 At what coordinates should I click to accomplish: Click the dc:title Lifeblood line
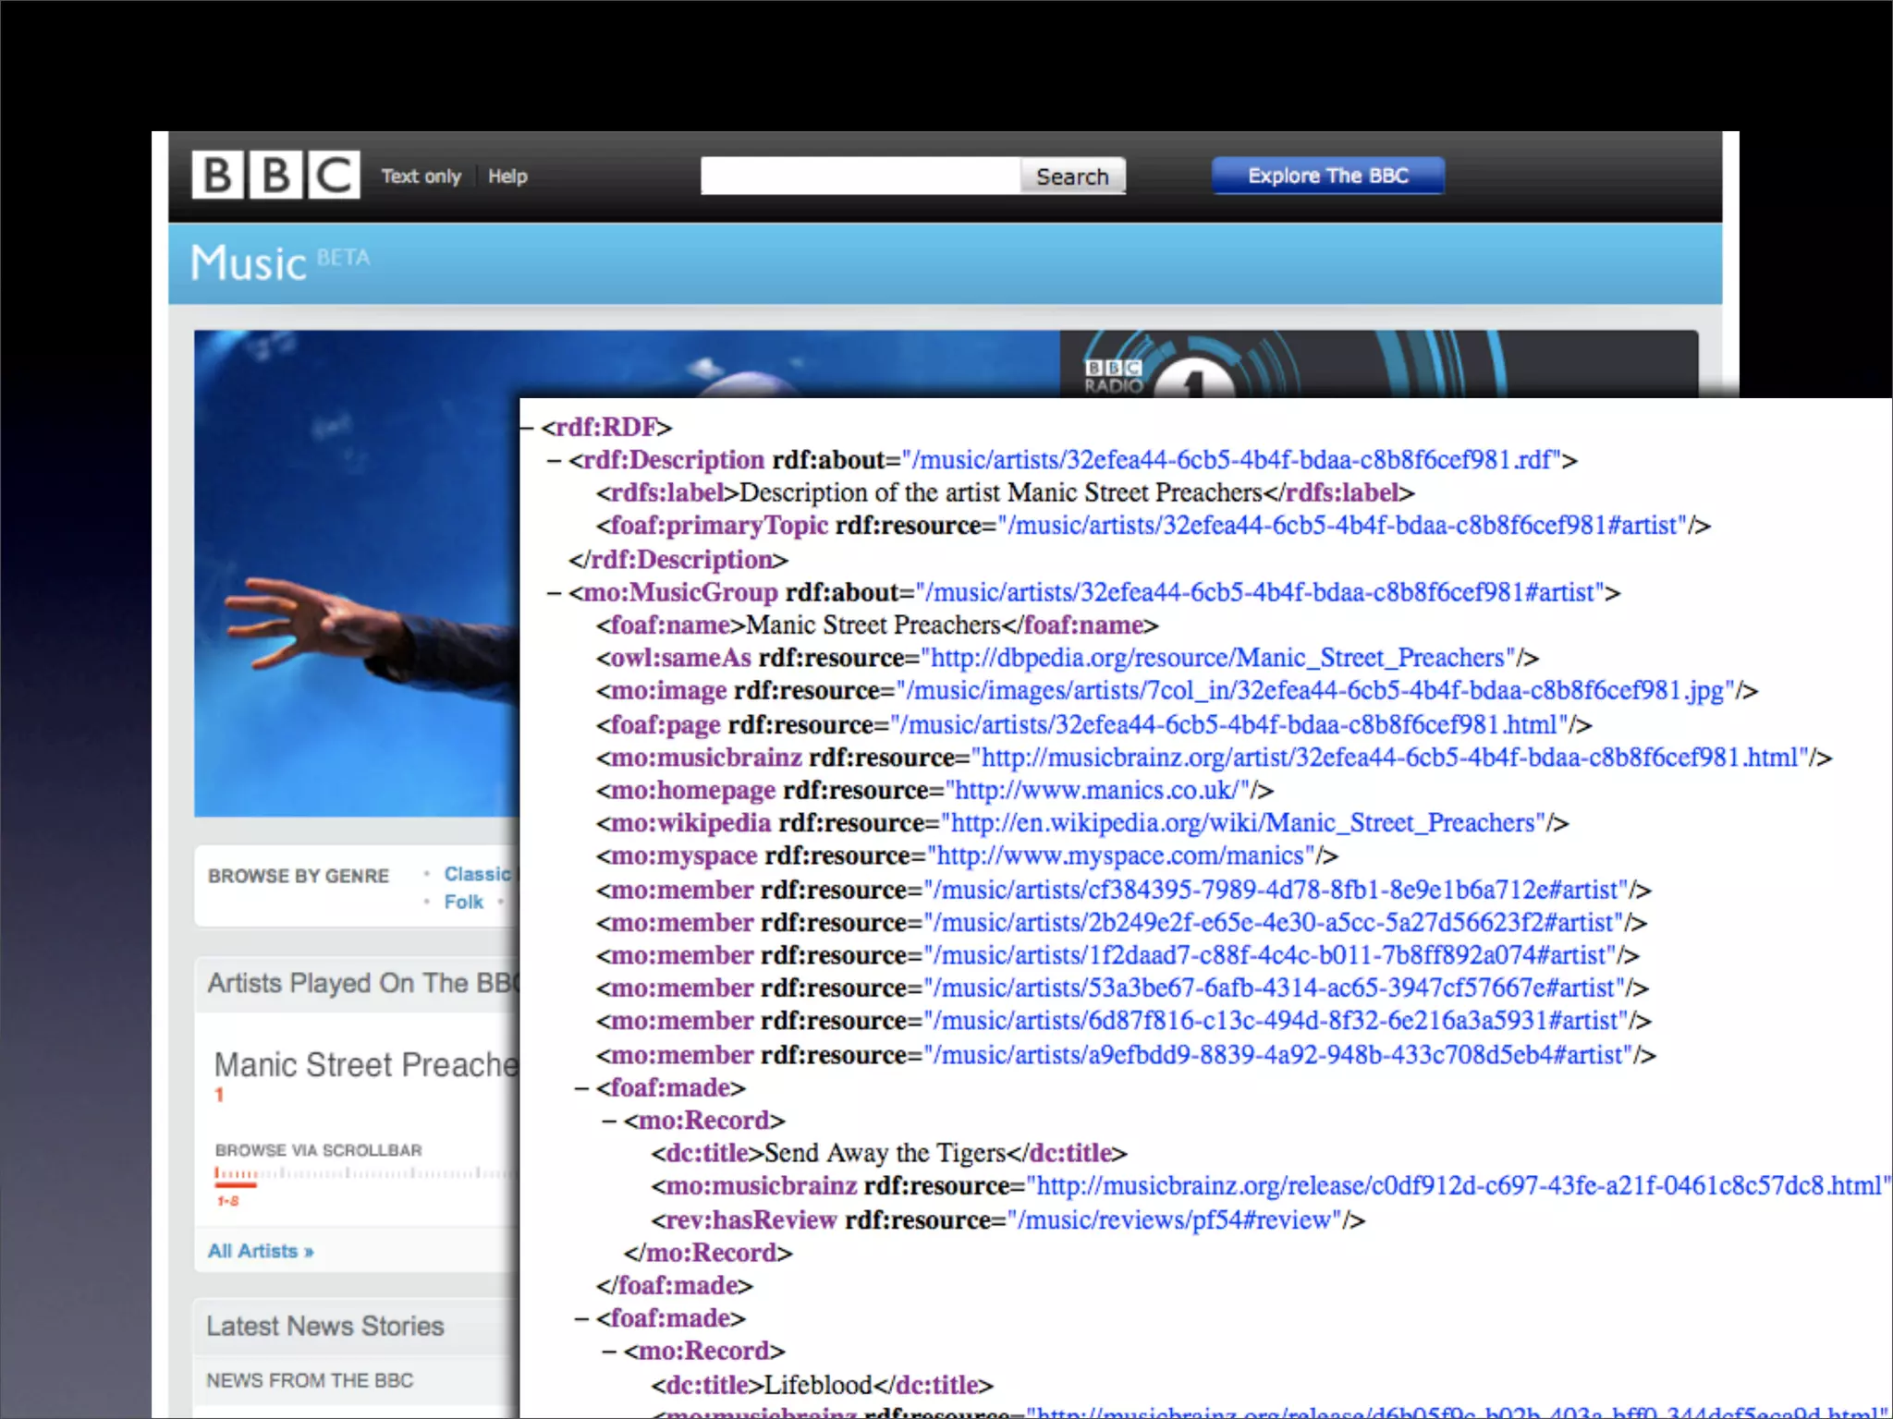point(822,1386)
